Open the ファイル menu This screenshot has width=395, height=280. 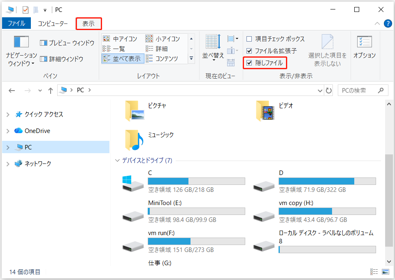[x=16, y=23]
